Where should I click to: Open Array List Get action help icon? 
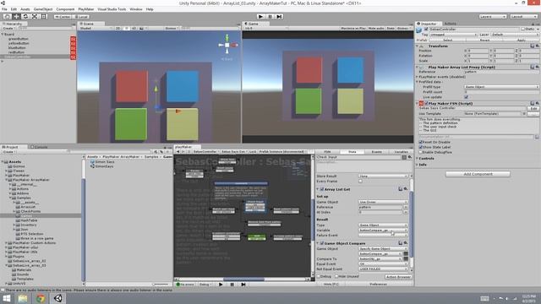click(x=401, y=189)
